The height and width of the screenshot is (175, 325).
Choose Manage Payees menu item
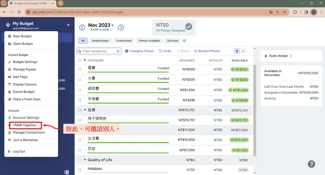point(25,69)
